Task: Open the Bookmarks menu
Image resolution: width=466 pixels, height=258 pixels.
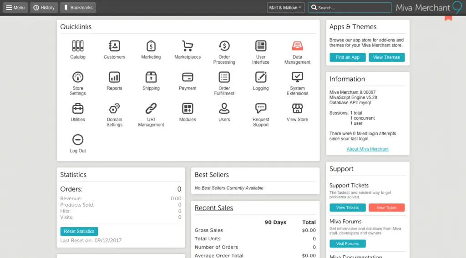Action: [x=78, y=7]
